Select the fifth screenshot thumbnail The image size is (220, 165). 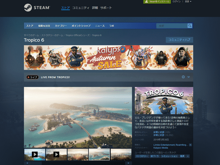[121, 154]
